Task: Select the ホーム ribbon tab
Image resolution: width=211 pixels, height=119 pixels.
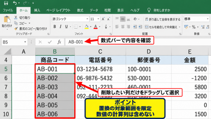Action: [23, 10]
